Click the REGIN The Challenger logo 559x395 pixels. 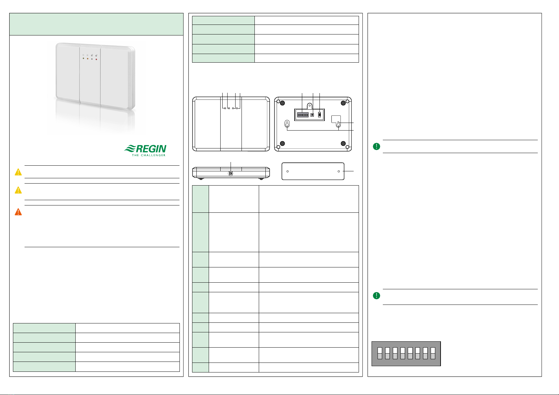(x=145, y=150)
